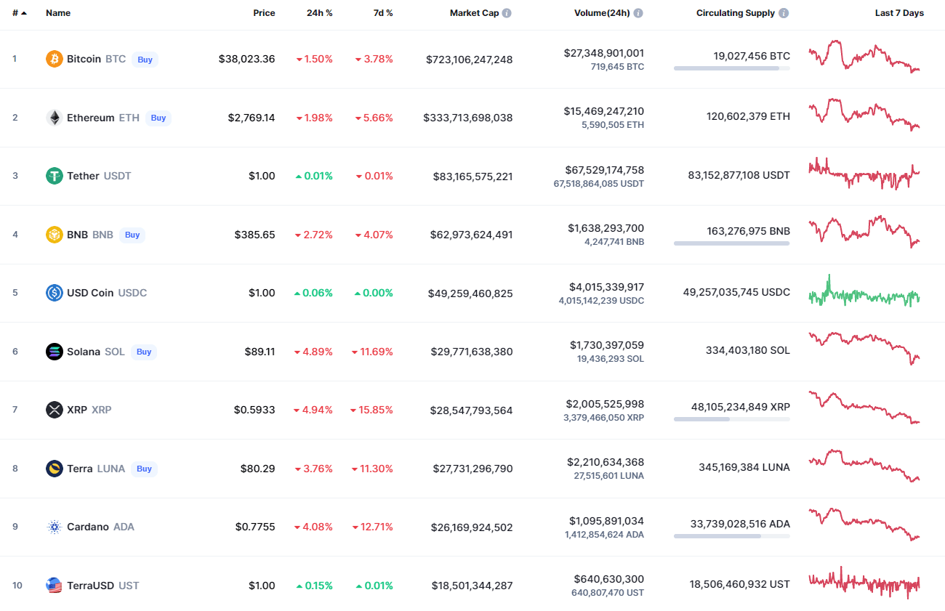Click the XRP logo icon
The width and height of the screenshot is (945, 611).
pos(55,410)
